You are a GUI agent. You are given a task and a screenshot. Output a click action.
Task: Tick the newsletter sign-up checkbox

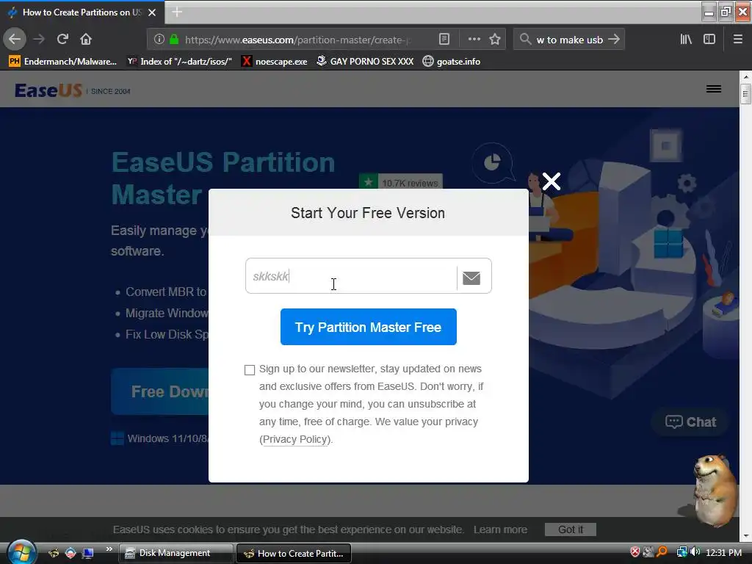[250, 370]
